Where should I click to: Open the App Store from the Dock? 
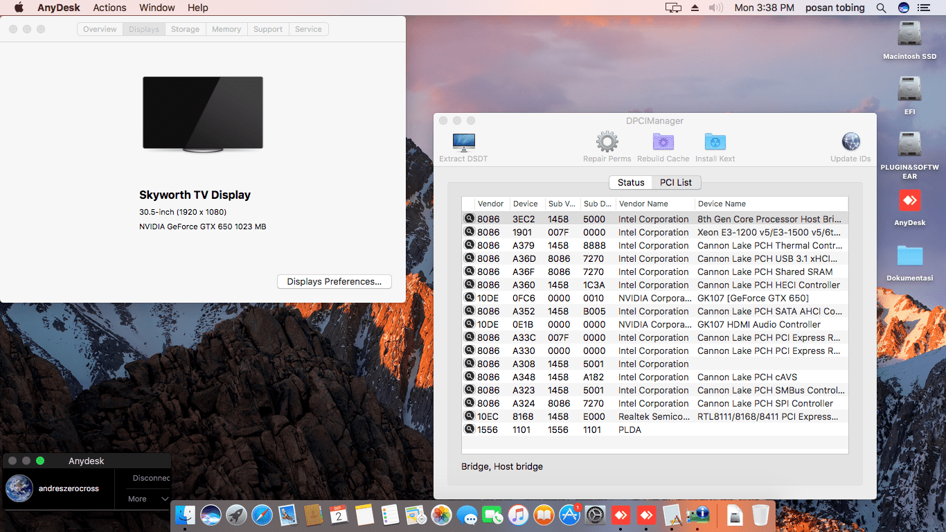tap(569, 515)
